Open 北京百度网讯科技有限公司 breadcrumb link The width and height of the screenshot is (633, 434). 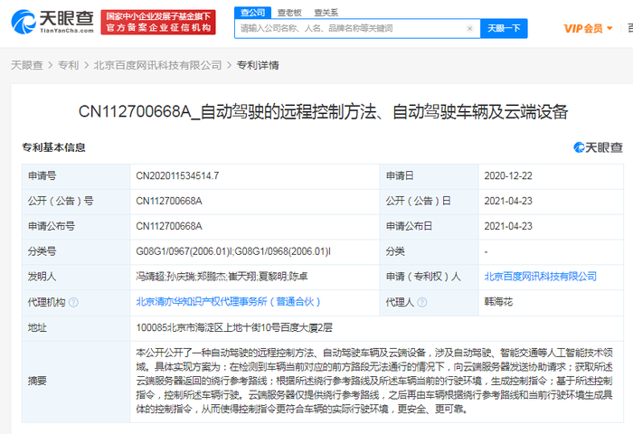158,65
